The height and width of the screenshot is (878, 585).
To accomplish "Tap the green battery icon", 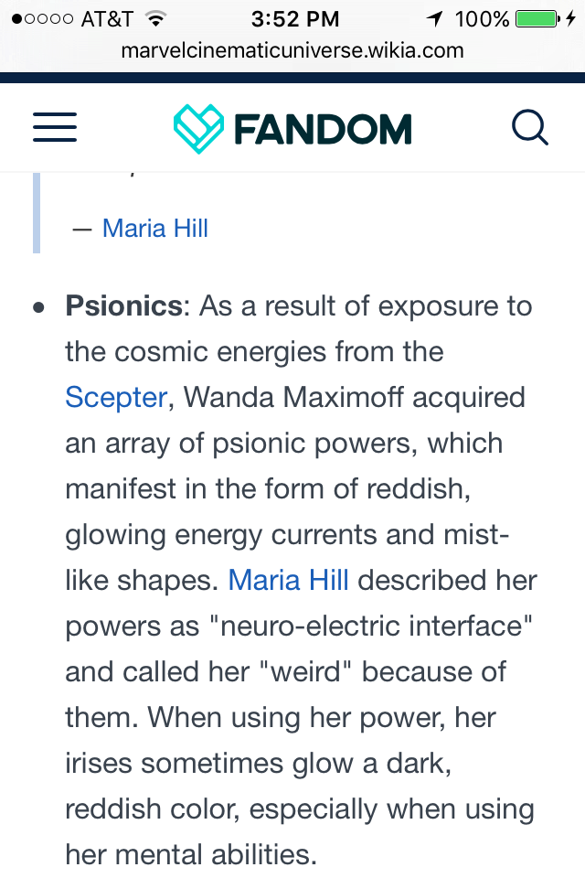I will pos(537,19).
